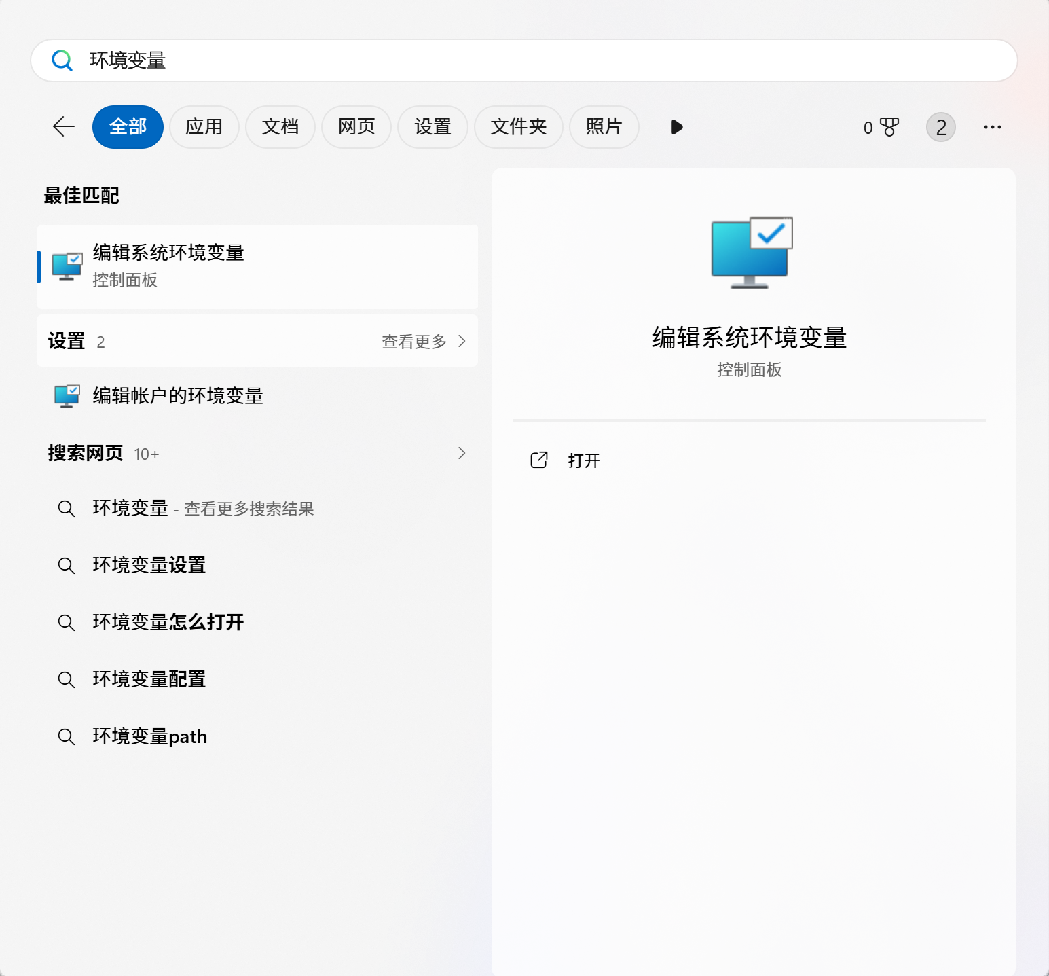Click the search magnifier icon in search box
This screenshot has width=1049, height=976.
click(x=62, y=60)
